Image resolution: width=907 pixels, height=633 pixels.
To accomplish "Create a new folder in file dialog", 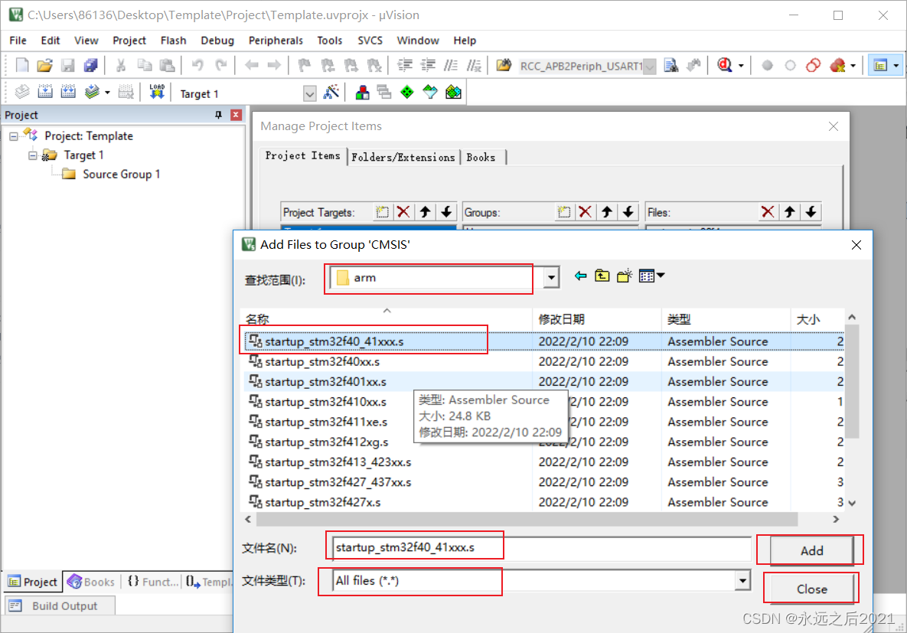I will [624, 276].
